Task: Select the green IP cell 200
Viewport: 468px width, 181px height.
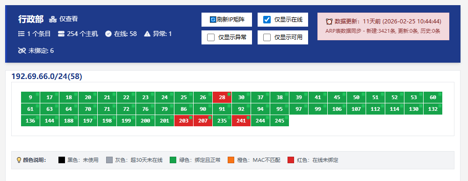Action: pos(145,121)
